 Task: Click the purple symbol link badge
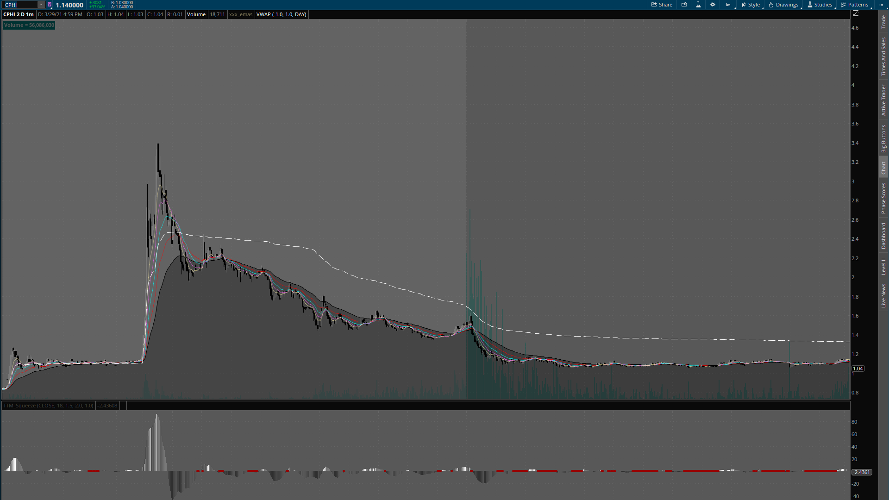[x=50, y=5]
